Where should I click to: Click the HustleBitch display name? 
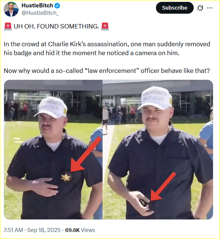coord(37,6)
